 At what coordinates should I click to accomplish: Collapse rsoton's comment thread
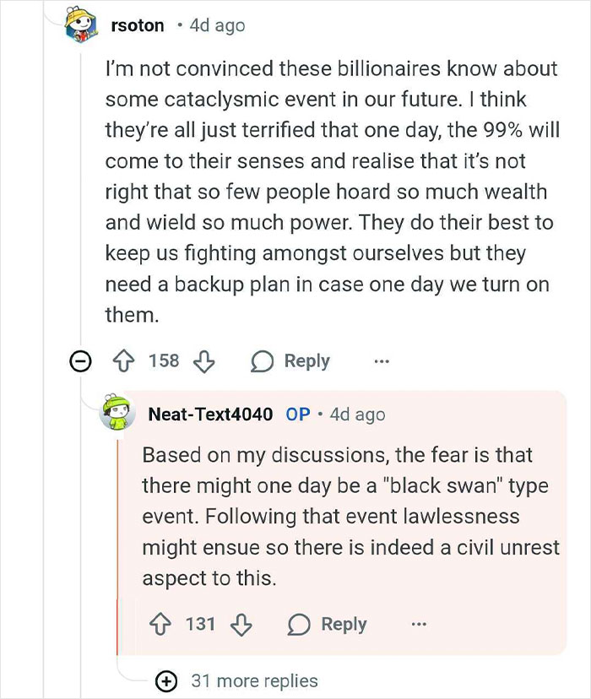[81, 361]
